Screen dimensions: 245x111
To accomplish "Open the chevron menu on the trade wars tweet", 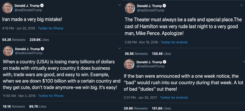I will (119, 49).
